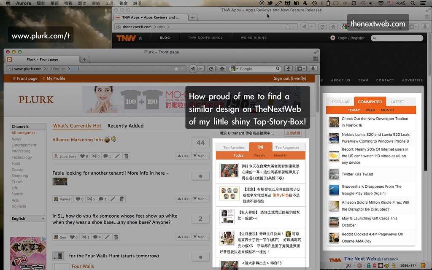Switch to the LATEST tab on TheNextWeb panel
This screenshot has height=270, width=432.
397,102
